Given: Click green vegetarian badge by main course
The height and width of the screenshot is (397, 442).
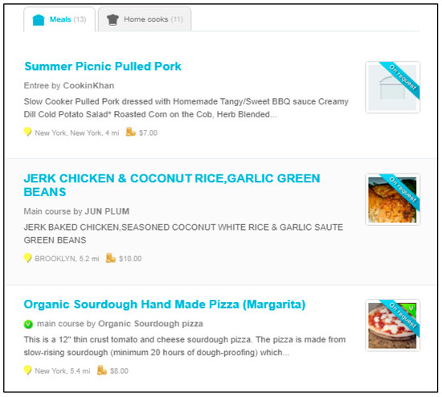Looking at the screenshot, I should point(28,324).
